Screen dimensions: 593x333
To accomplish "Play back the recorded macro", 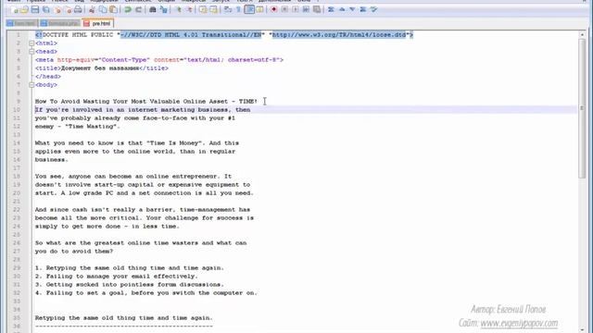I will point(296,9).
